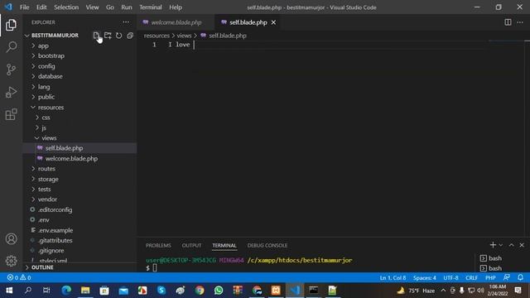Change encoding via UTF-8 indicator
The width and height of the screenshot is (530, 298).
(450, 278)
